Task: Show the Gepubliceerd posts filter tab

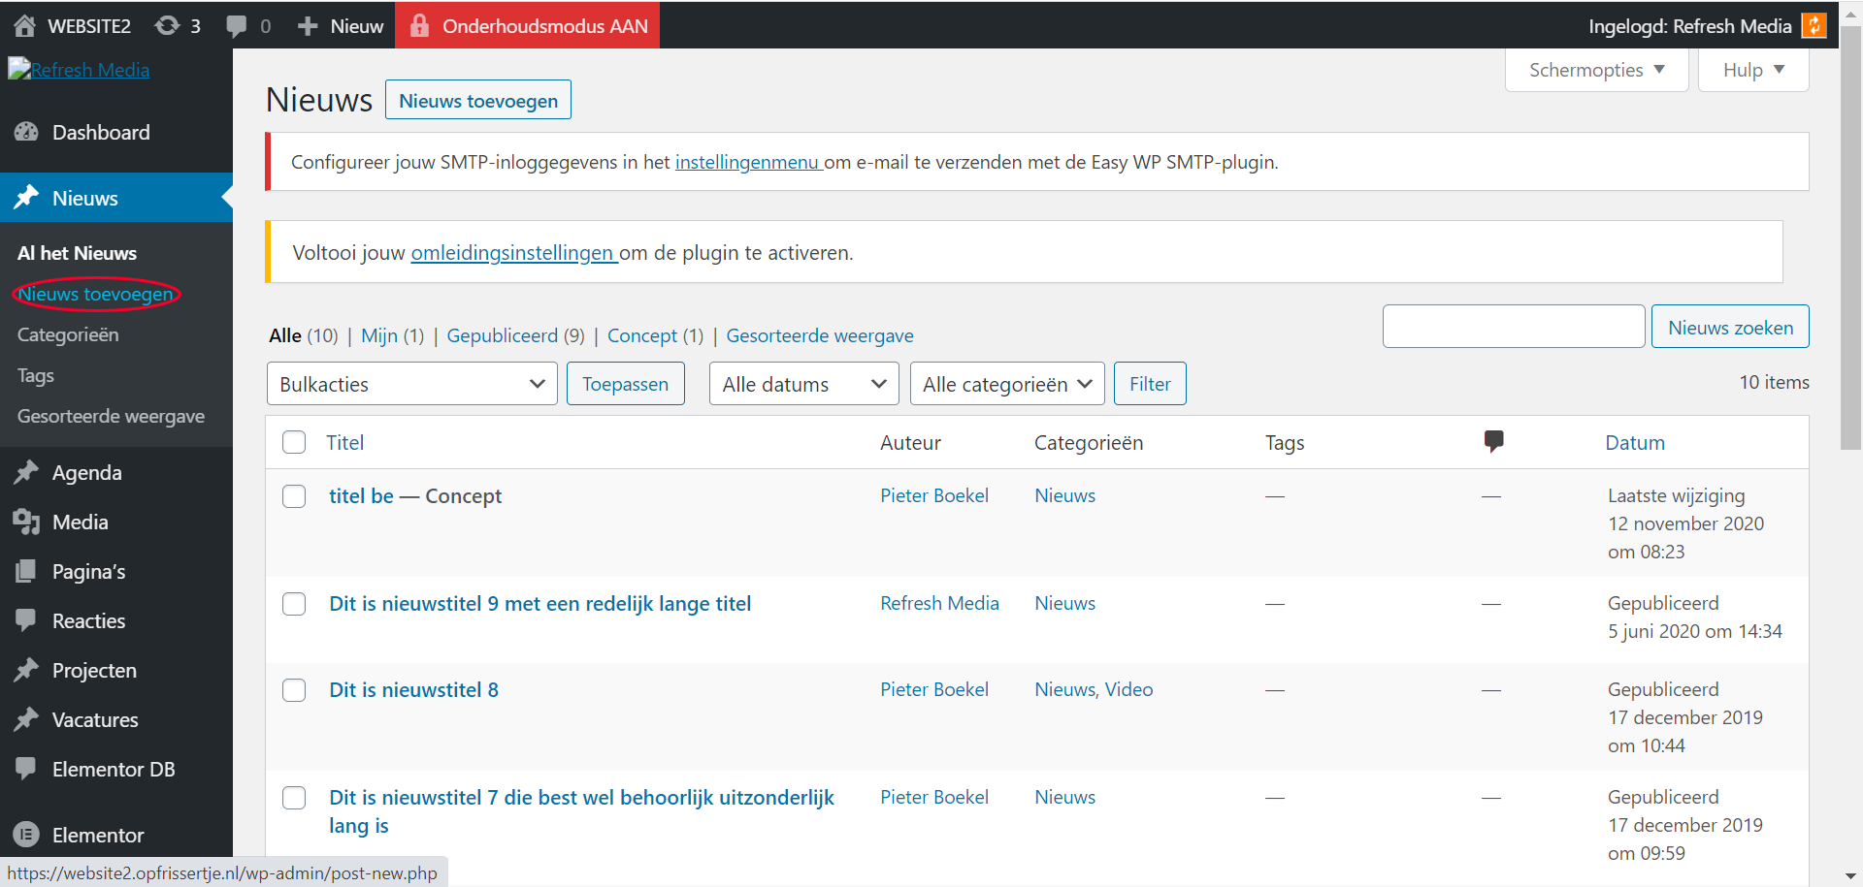Action: pyautogui.click(x=502, y=335)
